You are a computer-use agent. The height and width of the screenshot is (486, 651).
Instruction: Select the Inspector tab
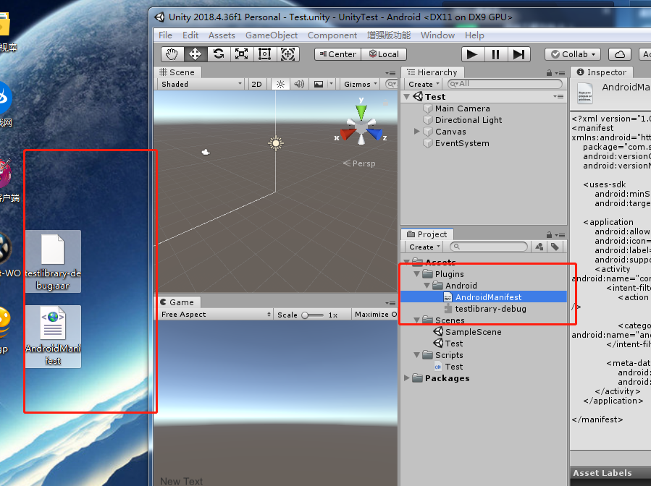click(602, 72)
